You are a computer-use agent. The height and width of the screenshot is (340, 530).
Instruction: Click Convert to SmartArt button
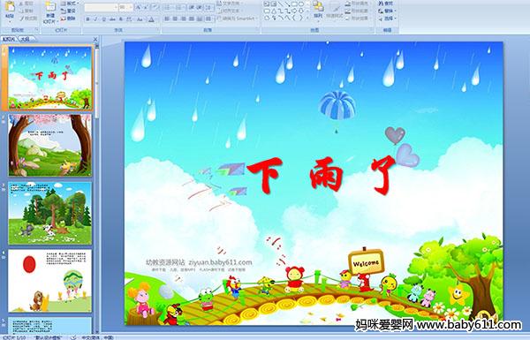click(238, 19)
